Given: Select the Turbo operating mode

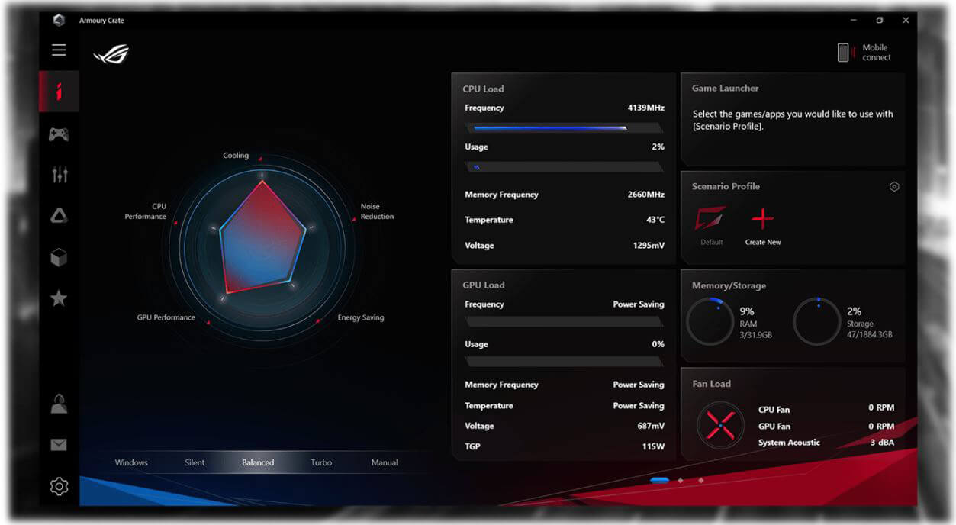Looking at the screenshot, I should pos(321,462).
